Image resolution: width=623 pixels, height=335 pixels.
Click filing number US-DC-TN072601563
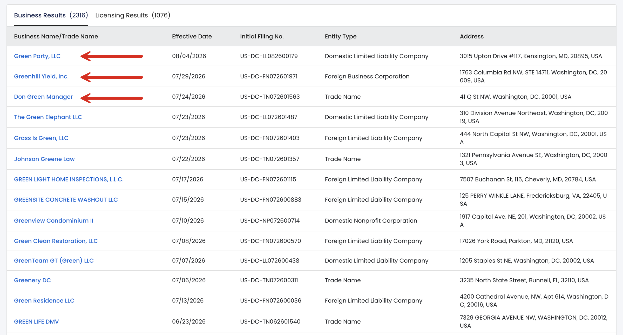(x=270, y=97)
